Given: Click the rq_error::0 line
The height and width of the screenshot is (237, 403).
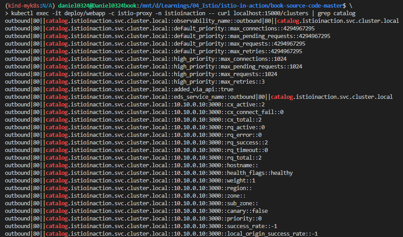Looking at the screenshot, I should click(134, 135).
